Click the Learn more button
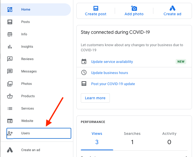 (x=95, y=98)
